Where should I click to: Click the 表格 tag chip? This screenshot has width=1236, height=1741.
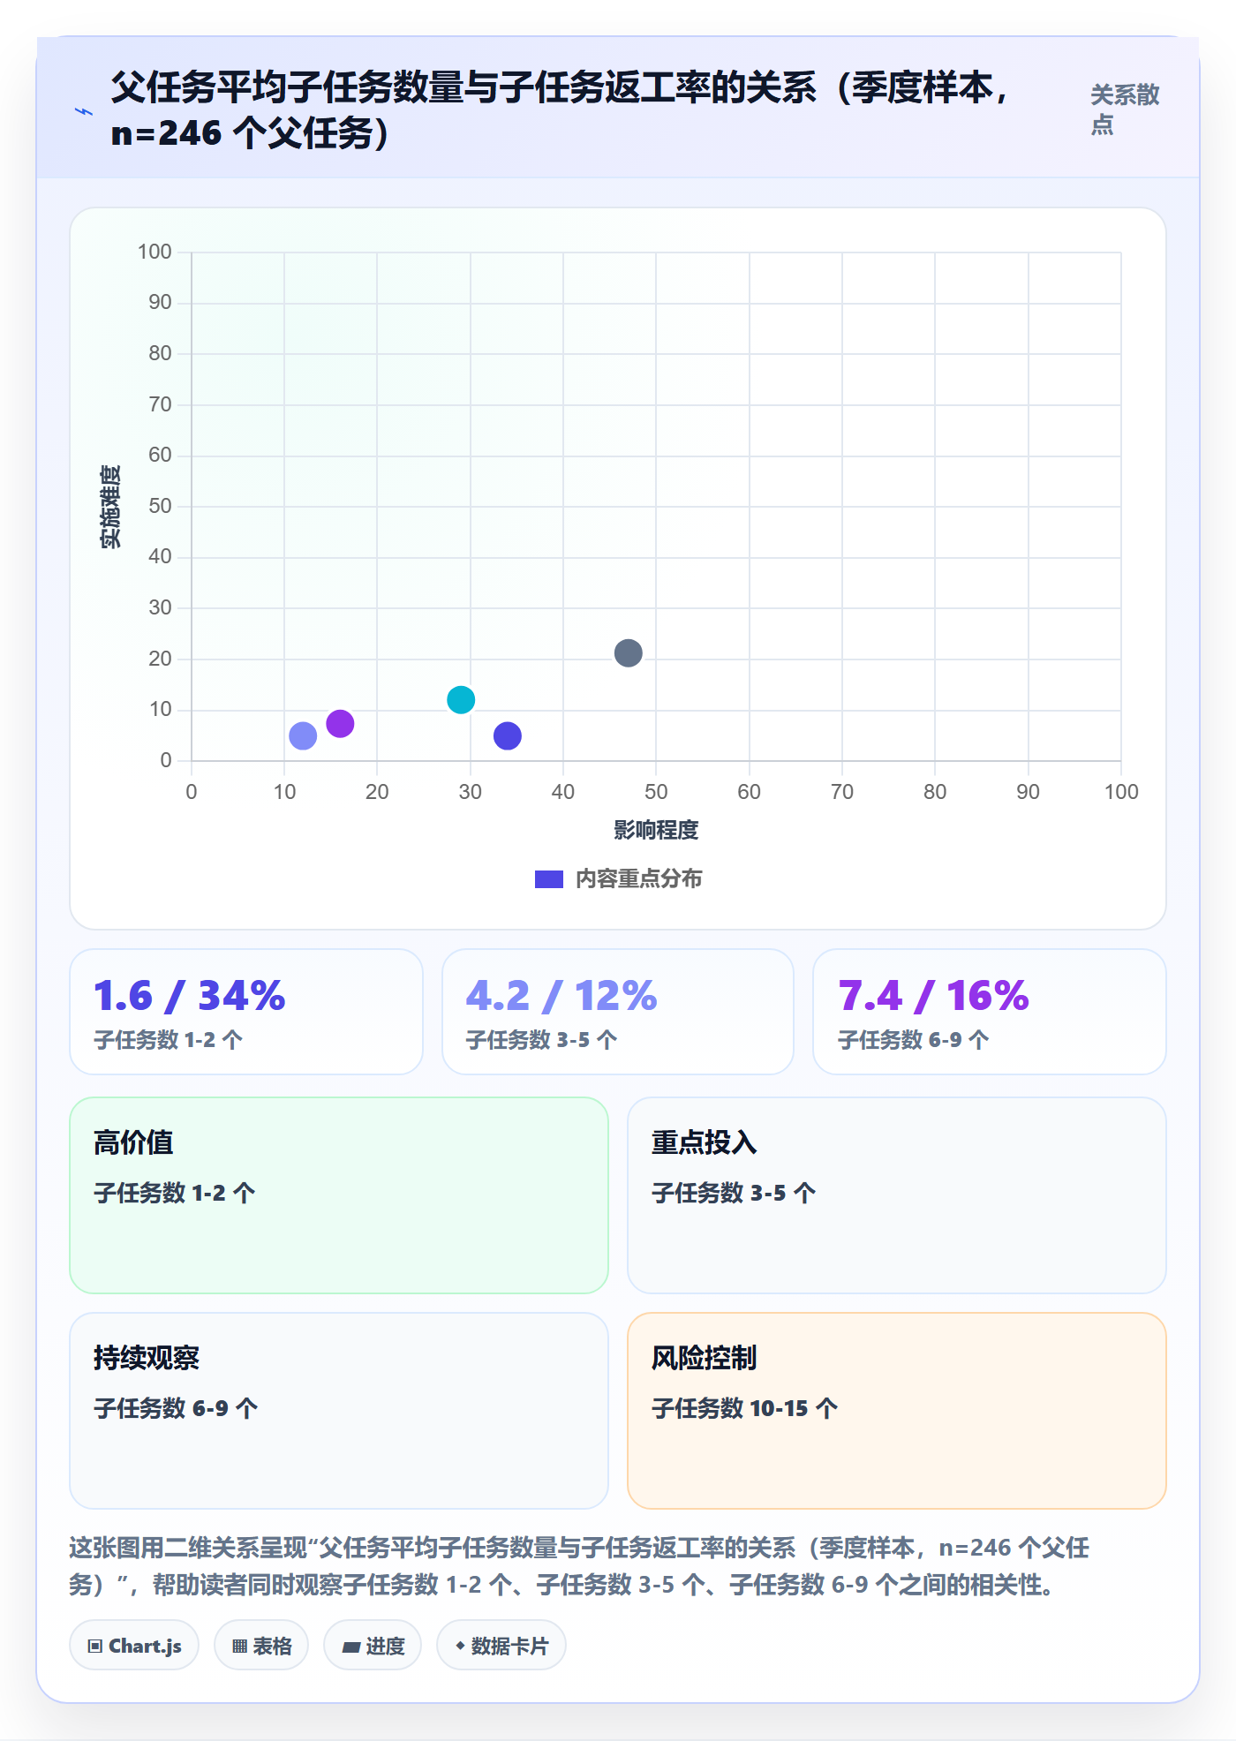[x=261, y=1646]
